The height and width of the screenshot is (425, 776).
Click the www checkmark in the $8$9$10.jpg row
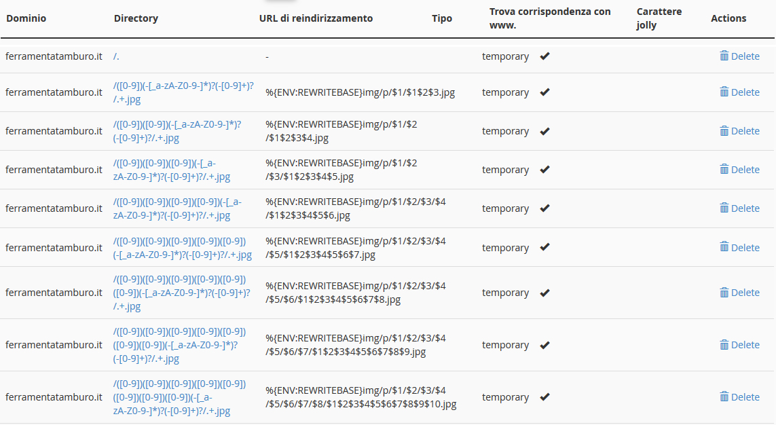545,396
